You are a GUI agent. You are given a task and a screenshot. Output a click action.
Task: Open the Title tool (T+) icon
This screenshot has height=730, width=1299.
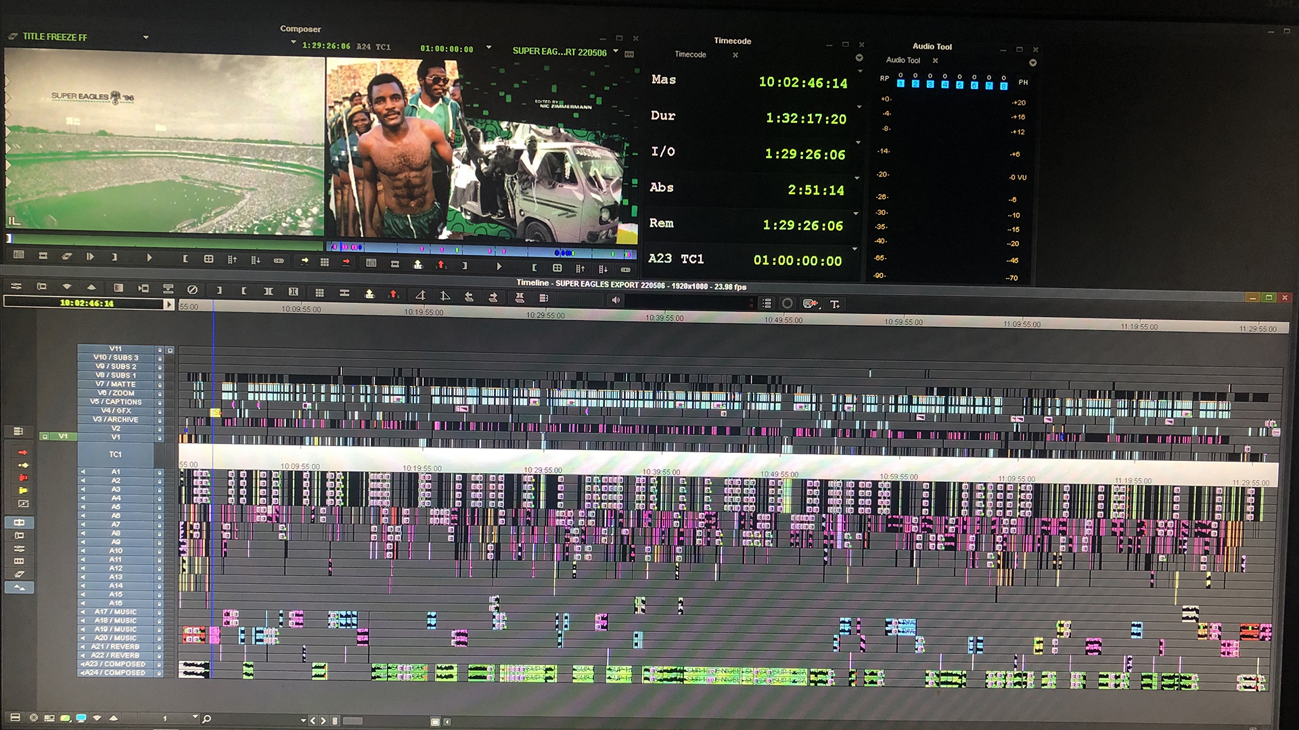835,304
